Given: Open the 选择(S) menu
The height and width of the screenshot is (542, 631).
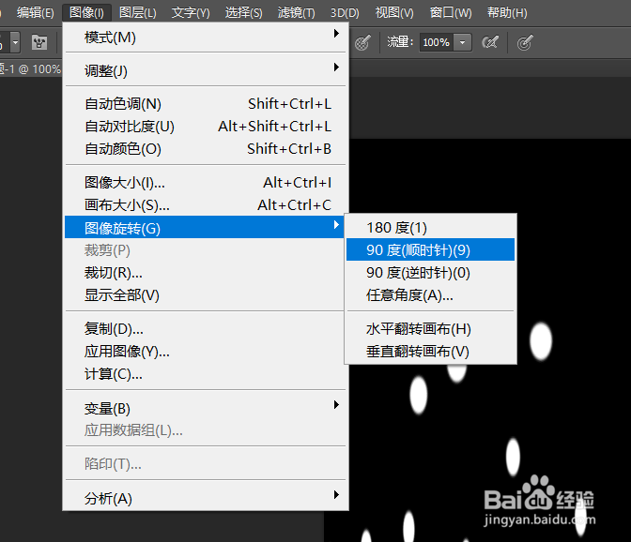Looking at the screenshot, I should pyautogui.click(x=243, y=13).
